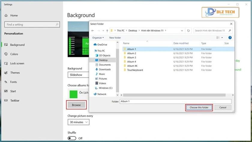This screenshot has height=142, width=252.
Task: Click the Cancel button
Action: [223, 107]
